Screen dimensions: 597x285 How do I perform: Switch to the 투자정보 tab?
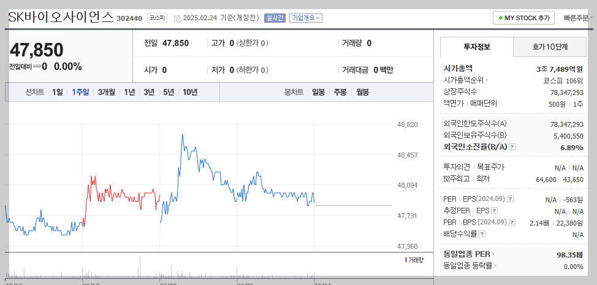(477, 47)
